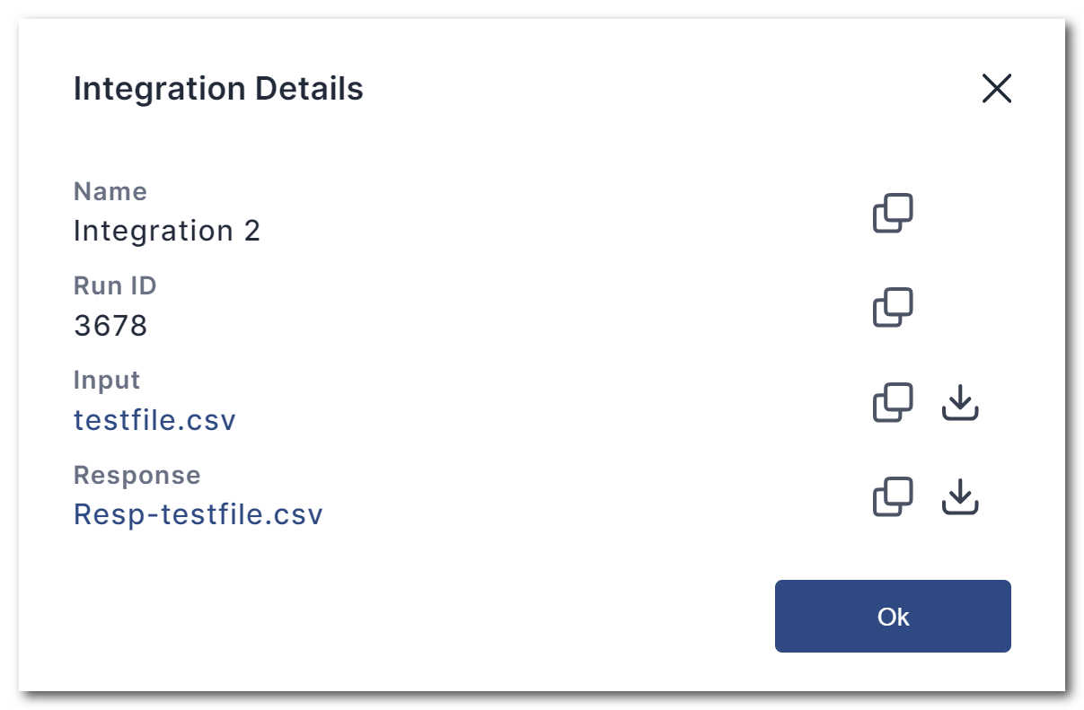Click the "Integration 2" name text
This screenshot has width=1084, height=710.
point(167,231)
